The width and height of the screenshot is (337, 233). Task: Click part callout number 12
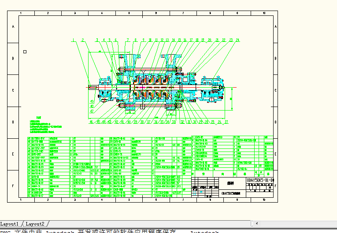pos(162,40)
